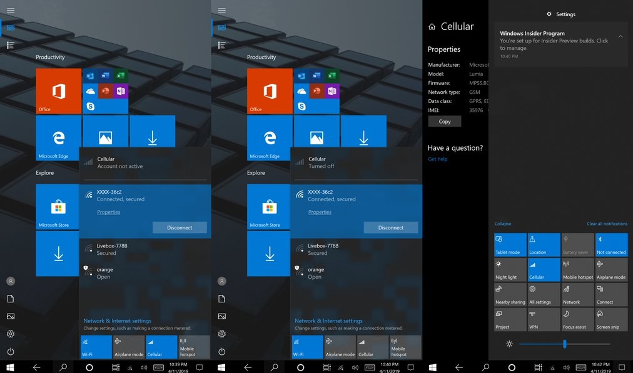Expand the hamburger menu in the left screenshot
The height and width of the screenshot is (373, 633).
tap(11, 11)
